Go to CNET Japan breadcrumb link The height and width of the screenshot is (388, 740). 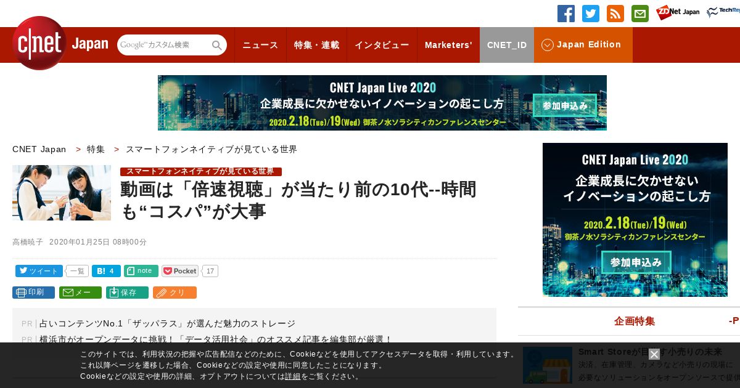[x=39, y=150]
